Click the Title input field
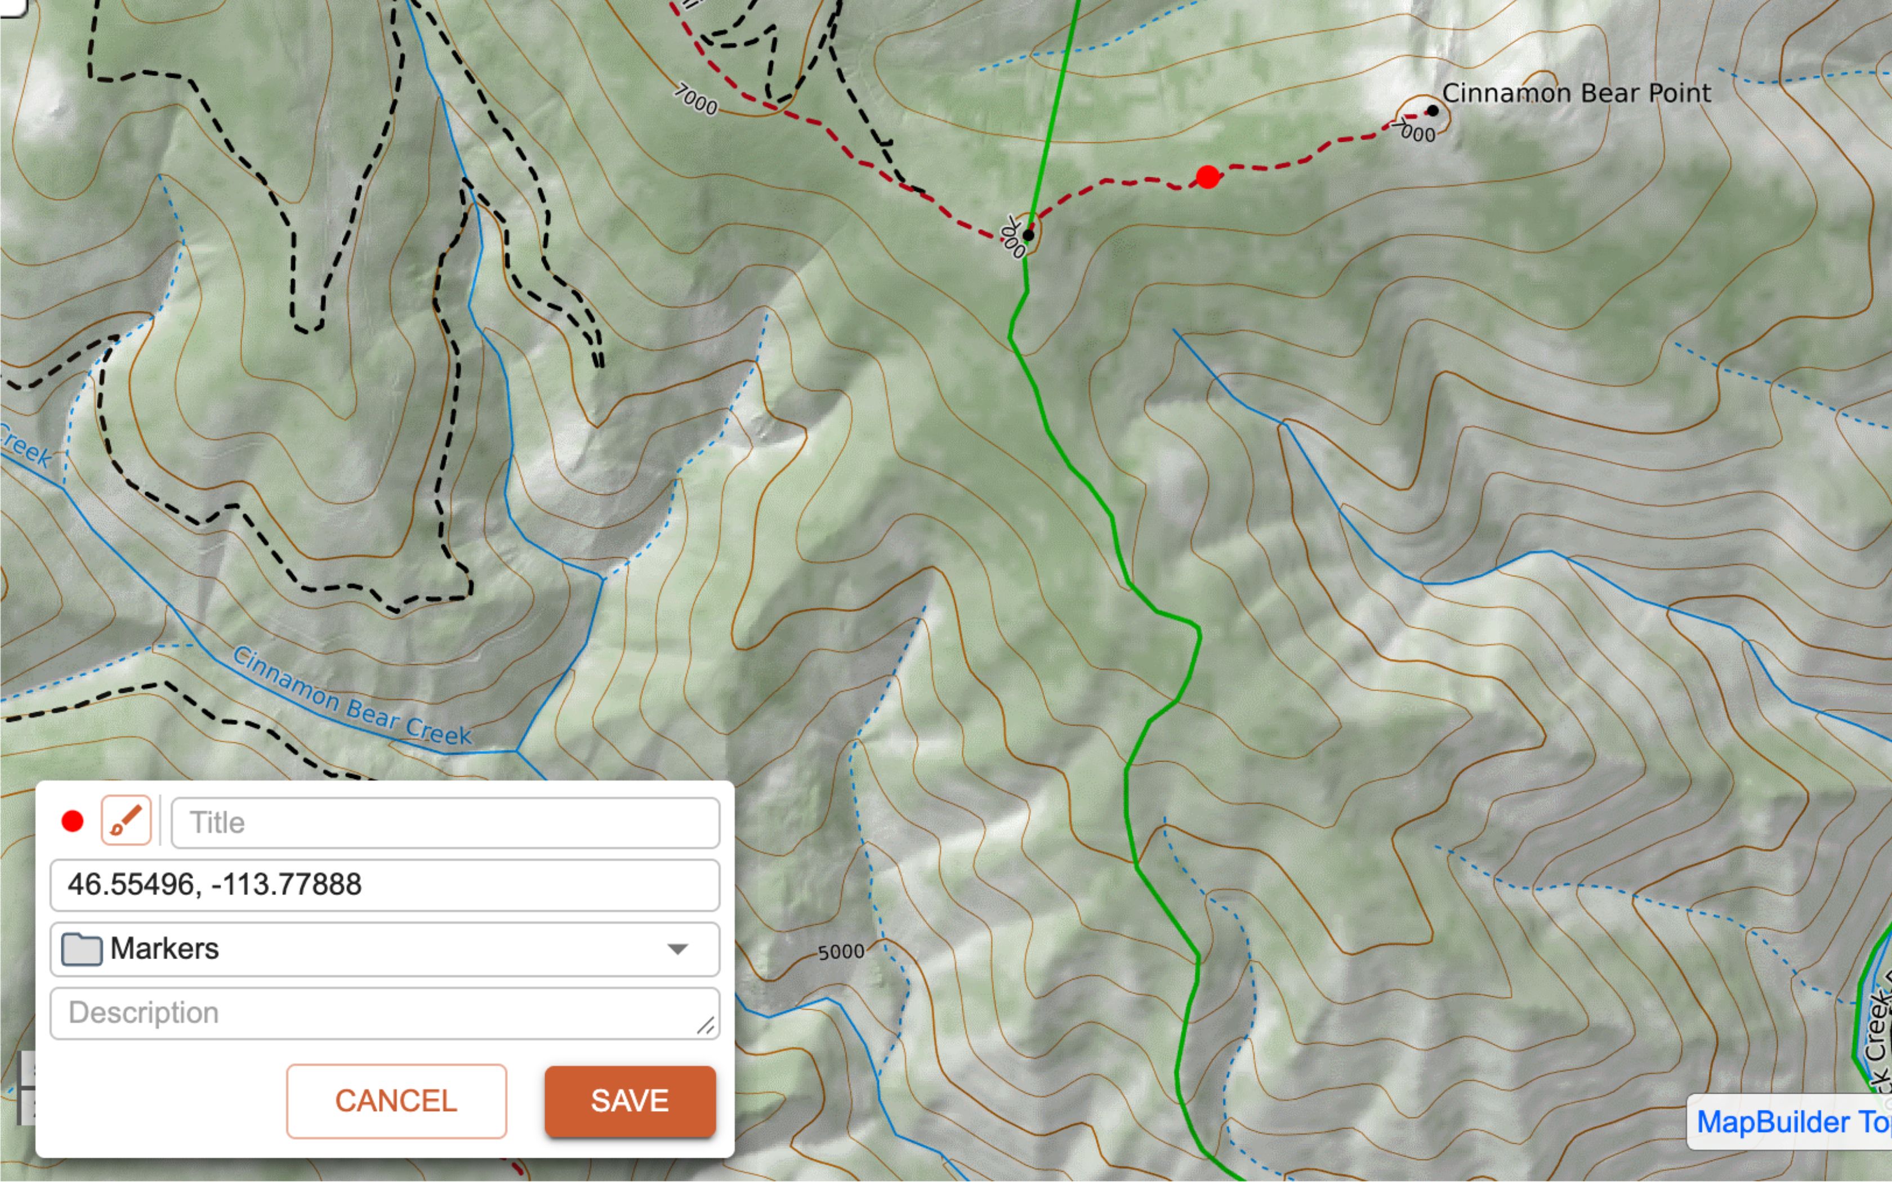The image size is (1892, 1182). [445, 822]
